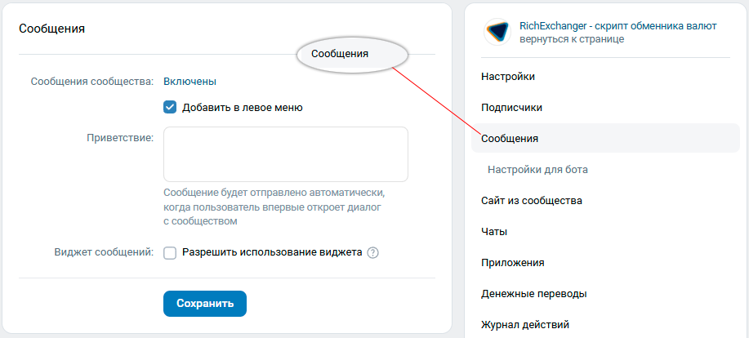Click the вернуться к странице link
This screenshot has height=338, width=749.
point(572,39)
